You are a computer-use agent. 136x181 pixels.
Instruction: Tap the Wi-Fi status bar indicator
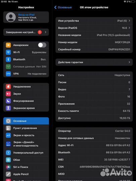pyautogui.click(x=125, y=1)
